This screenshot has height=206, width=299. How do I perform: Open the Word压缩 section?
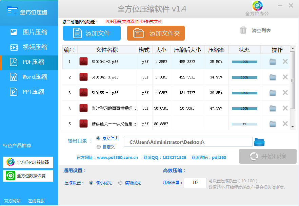pyautogui.click(x=29, y=77)
